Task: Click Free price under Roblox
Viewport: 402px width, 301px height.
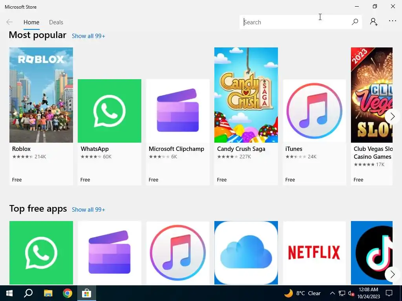Action: pyautogui.click(x=17, y=180)
